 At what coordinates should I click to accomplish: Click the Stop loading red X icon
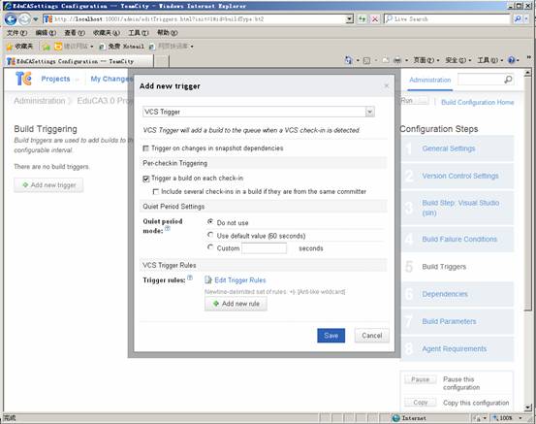point(375,19)
